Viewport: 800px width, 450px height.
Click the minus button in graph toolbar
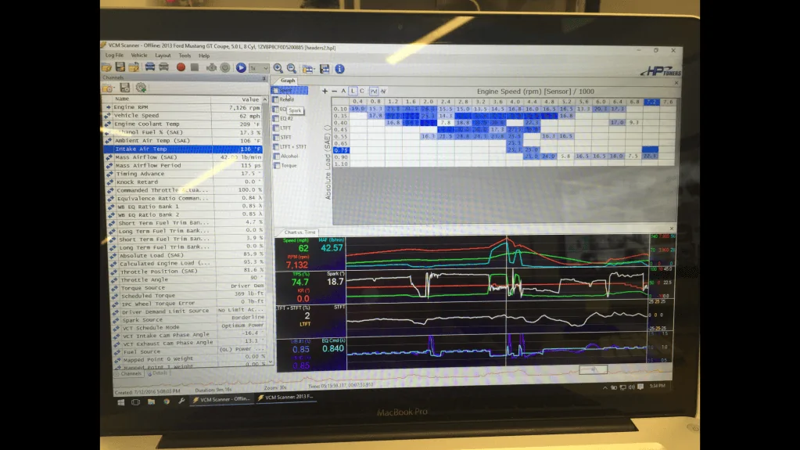click(334, 91)
